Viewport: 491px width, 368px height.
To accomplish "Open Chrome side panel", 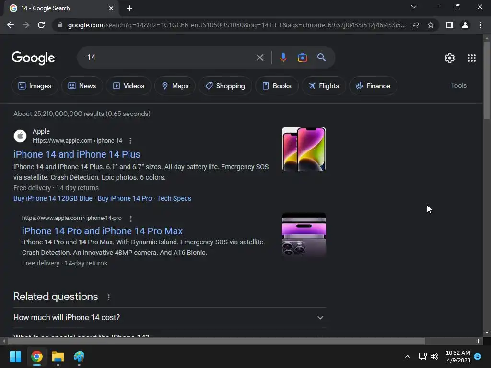I will coord(450,25).
